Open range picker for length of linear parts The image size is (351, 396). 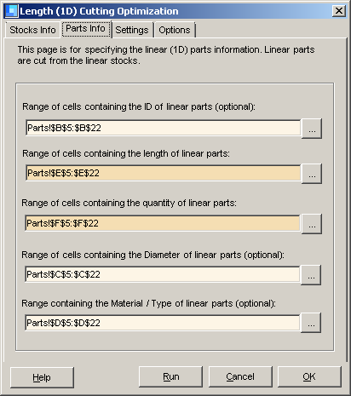[312, 174]
